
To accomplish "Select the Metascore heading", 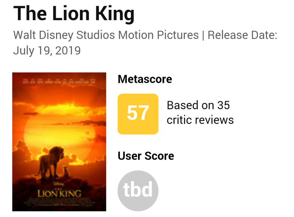I will click(145, 79).
